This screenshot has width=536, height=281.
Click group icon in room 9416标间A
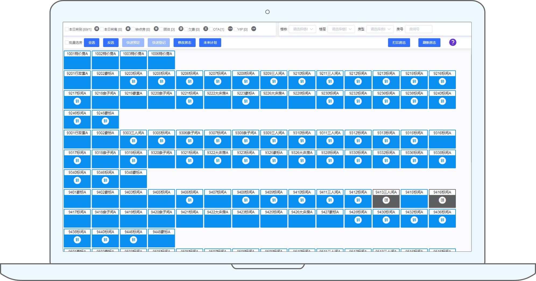442,200
